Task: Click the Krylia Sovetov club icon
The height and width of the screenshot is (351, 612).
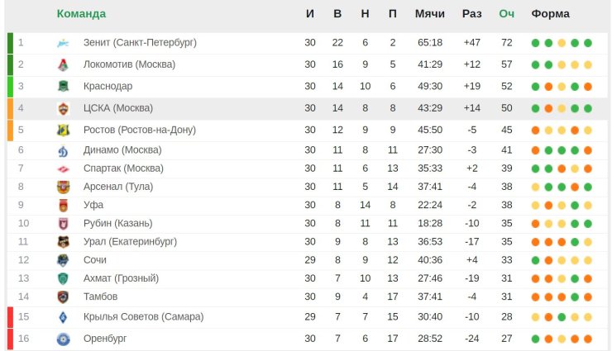Action: [x=63, y=317]
